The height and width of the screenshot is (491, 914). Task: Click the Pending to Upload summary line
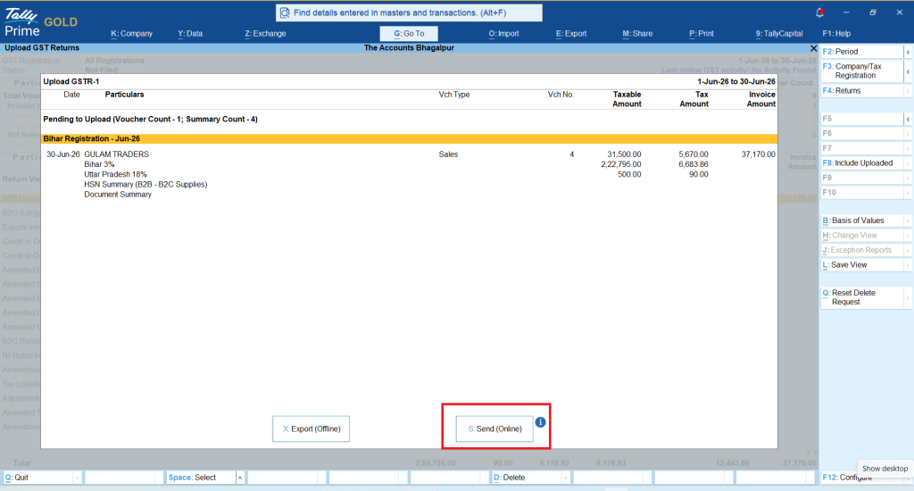pyautogui.click(x=150, y=119)
